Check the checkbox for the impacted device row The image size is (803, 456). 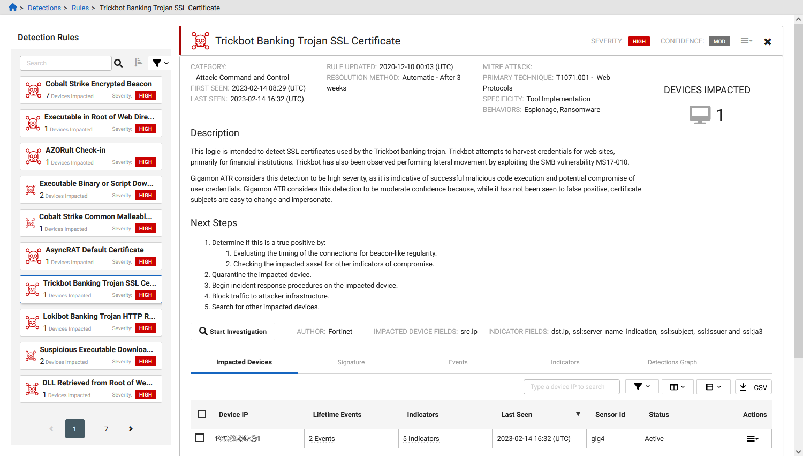(x=200, y=438)
